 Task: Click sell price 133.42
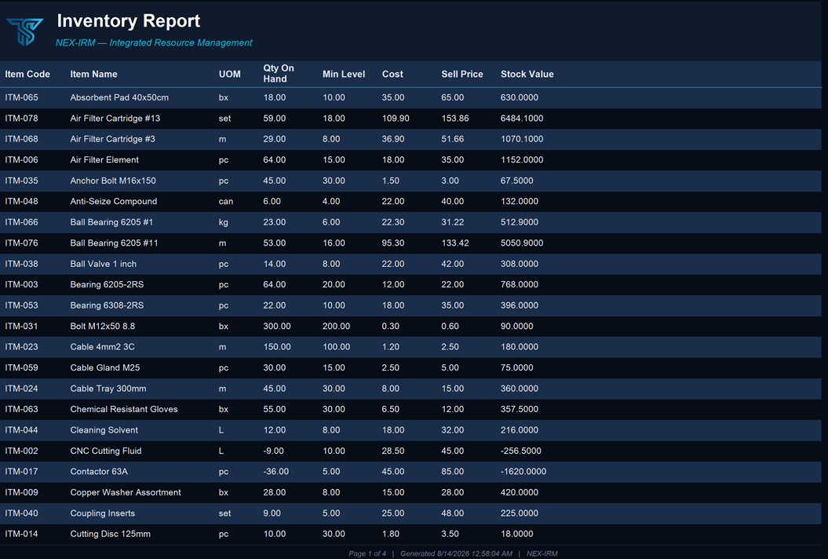click(x=454, y=243)
